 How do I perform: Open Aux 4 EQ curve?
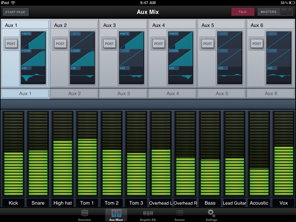point(180,75)
